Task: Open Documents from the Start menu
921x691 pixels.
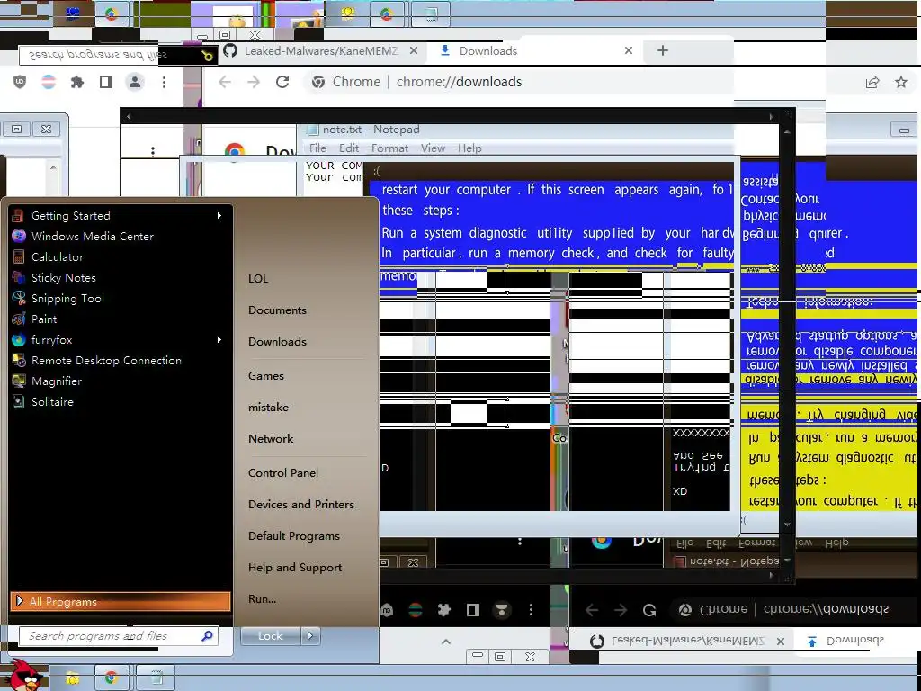Action: pos(277,310)
